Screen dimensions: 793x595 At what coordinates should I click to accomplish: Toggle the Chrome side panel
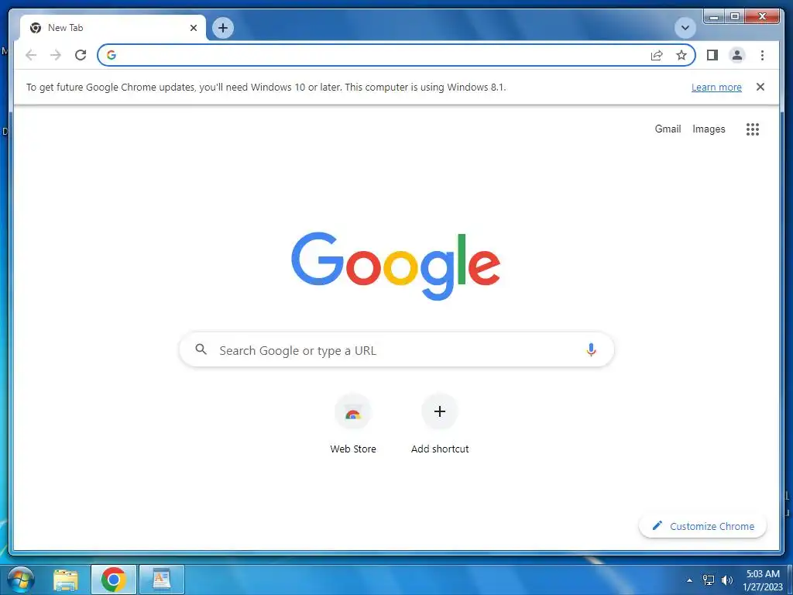712,55
